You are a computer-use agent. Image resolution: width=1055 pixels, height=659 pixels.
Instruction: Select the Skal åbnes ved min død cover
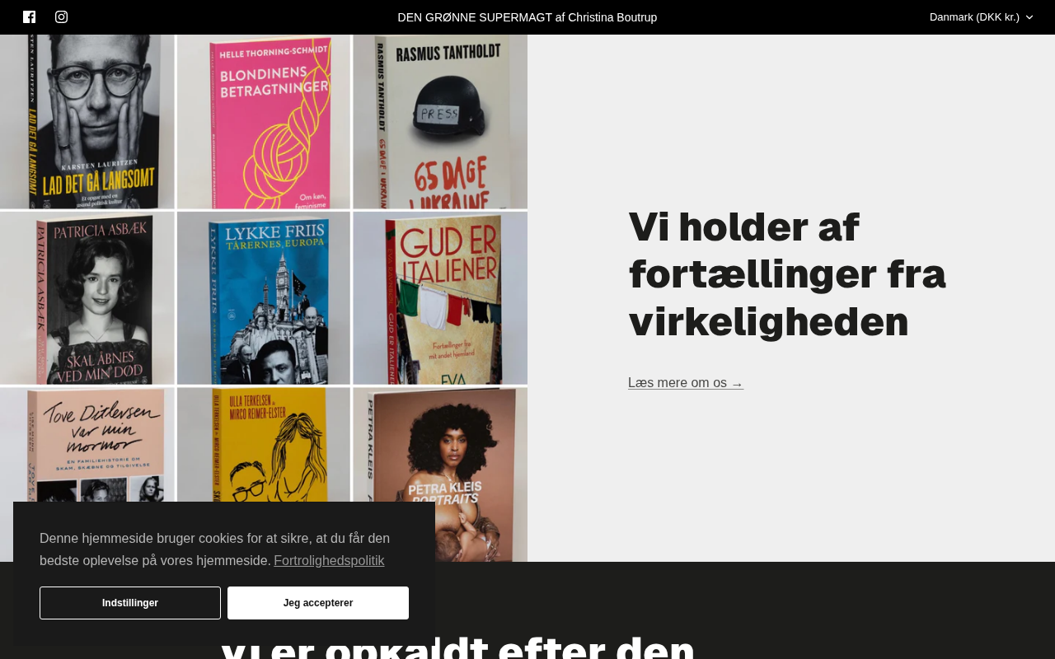[x=87, y=298]
